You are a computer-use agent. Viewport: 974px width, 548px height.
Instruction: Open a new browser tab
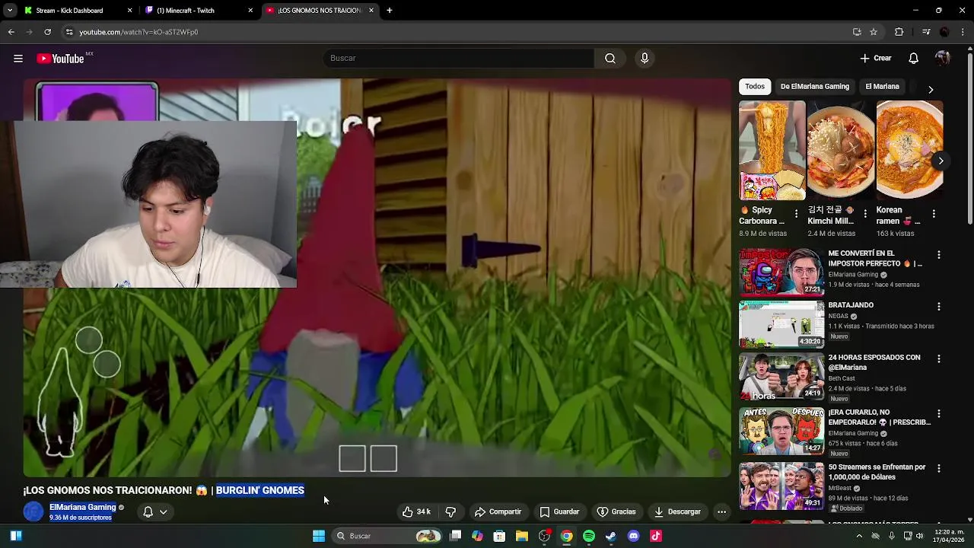[x=390, y=11]
